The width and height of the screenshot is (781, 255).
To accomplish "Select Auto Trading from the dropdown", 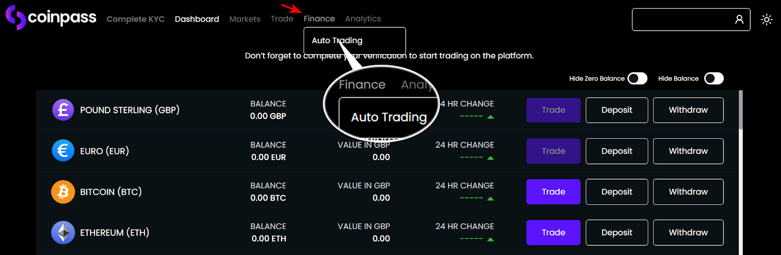I will point(337,40).
